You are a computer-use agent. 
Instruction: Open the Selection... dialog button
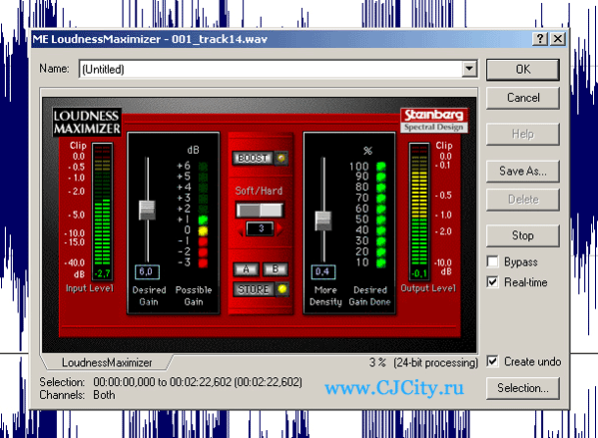coord(523,388)
